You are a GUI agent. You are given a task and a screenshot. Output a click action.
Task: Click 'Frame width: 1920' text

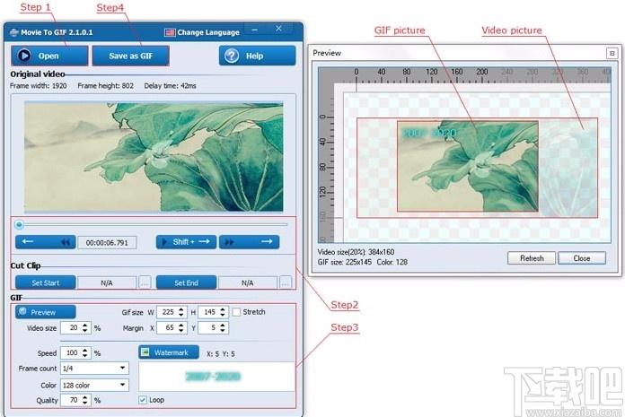pyautogui.click(x=39, y=85)
